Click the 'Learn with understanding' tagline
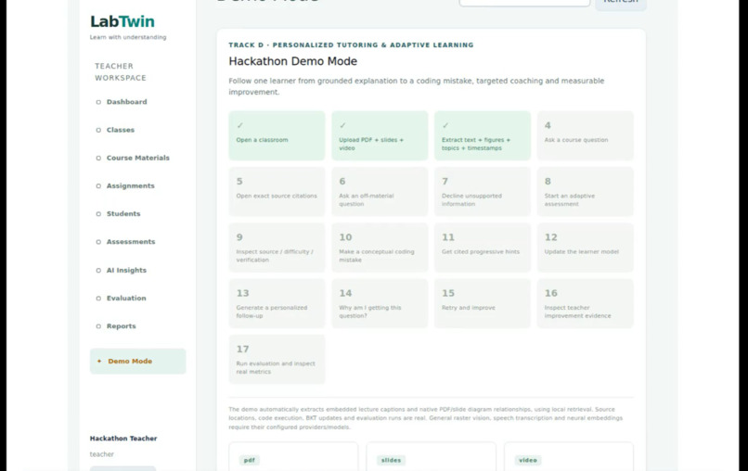This screenshot has height=471, width=748. click(128, 37)
